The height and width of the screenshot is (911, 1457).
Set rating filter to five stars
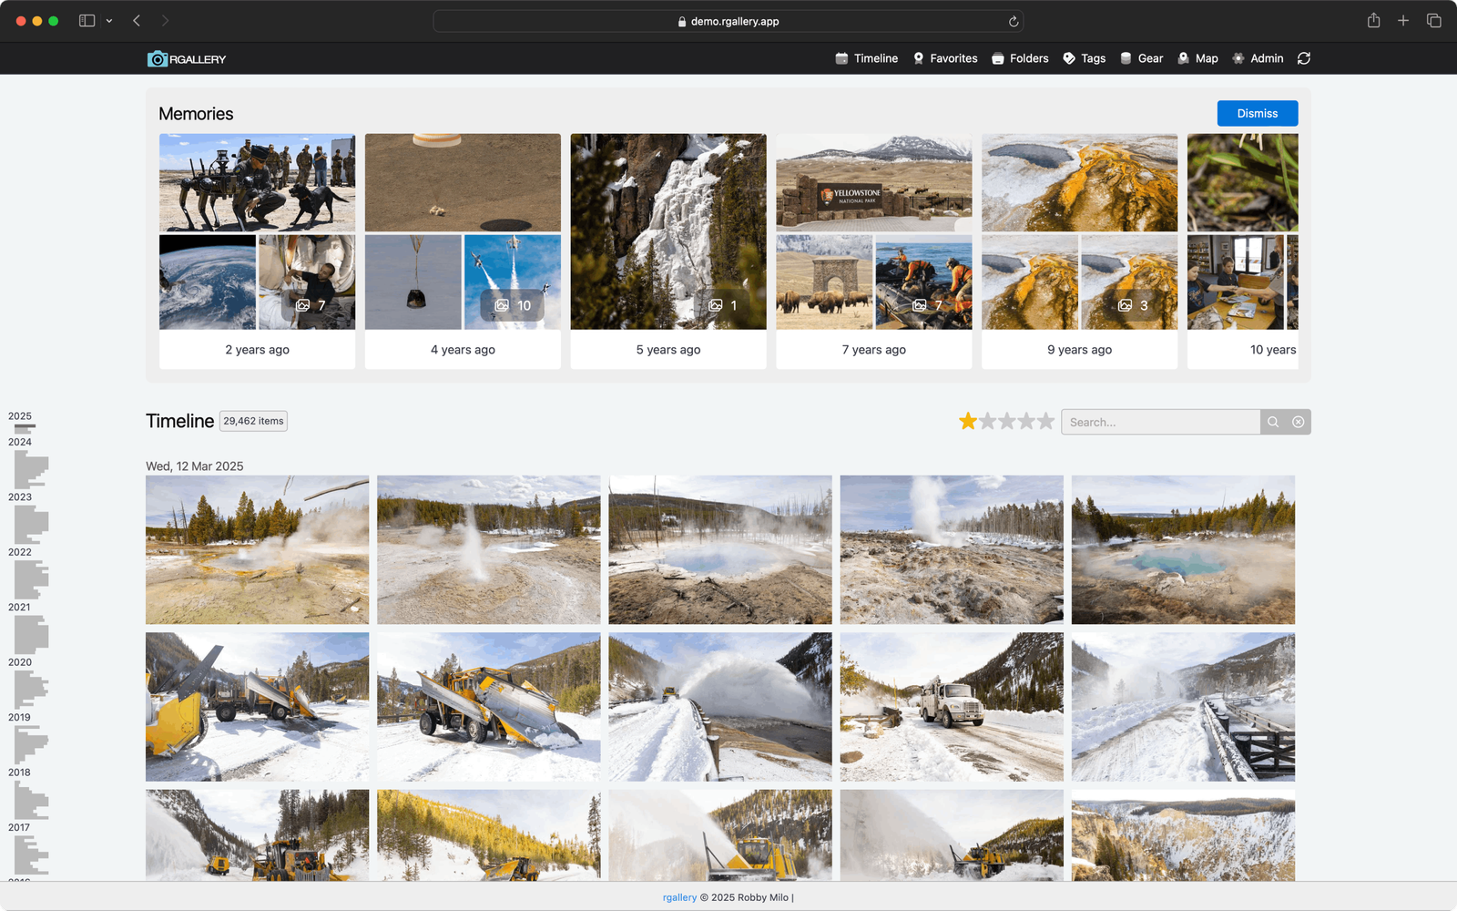point(1045,421)
